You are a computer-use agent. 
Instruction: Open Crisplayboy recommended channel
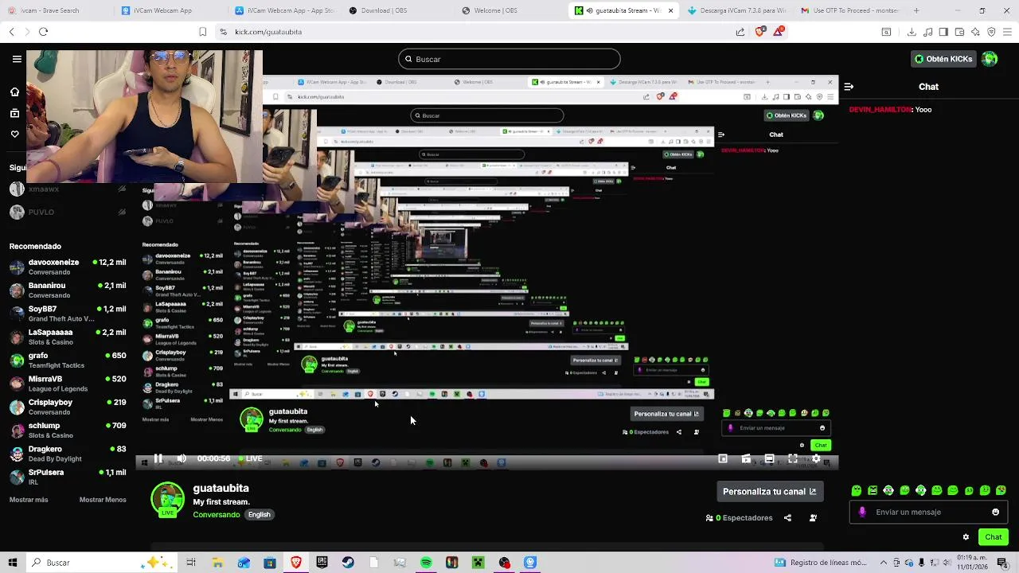coord(68,407)
